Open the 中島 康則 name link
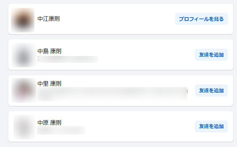 point(49,51)
